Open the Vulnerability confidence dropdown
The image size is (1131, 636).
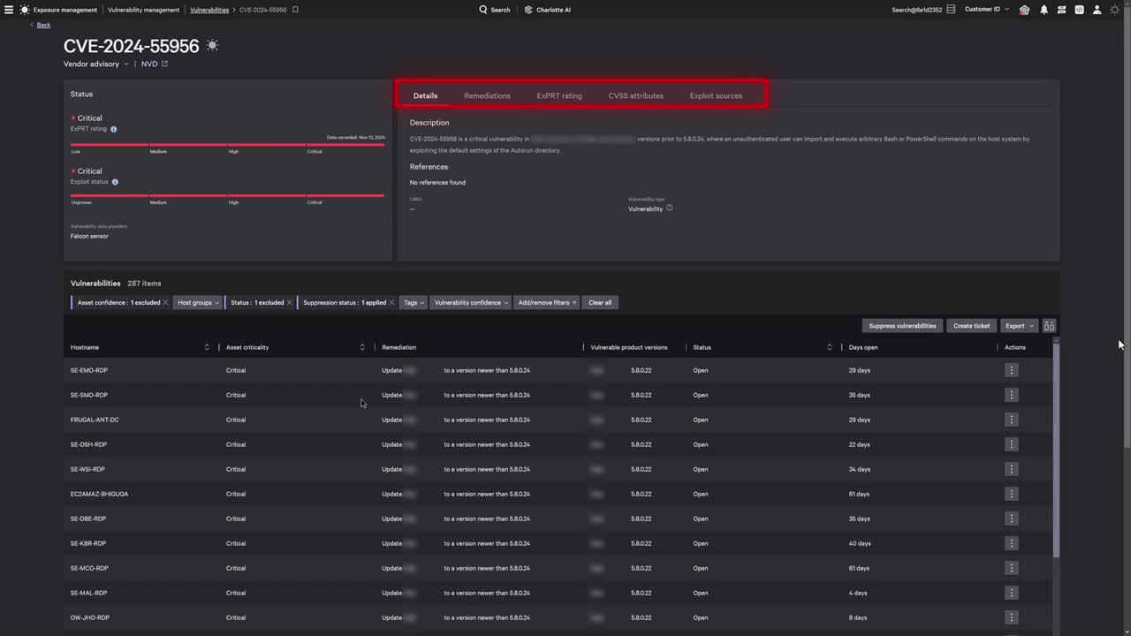point(471,302)
